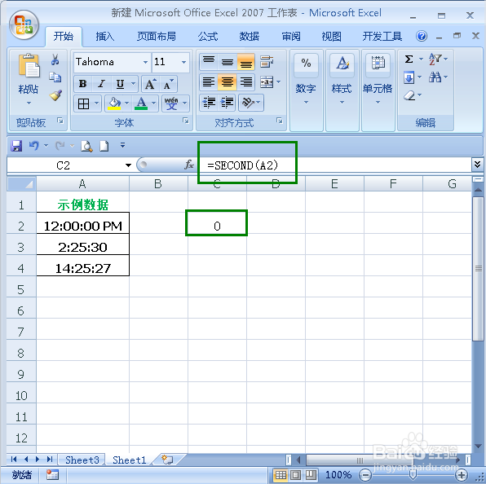Switch to the 插入 ribbon tab
This screenshot has width=486, height=484.
pyautogui.click(x=104, y=37)
